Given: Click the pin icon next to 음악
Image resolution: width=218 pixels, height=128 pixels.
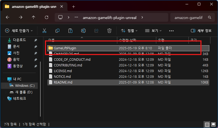Looking at the screenshot, I should click(x=35, y=60).
